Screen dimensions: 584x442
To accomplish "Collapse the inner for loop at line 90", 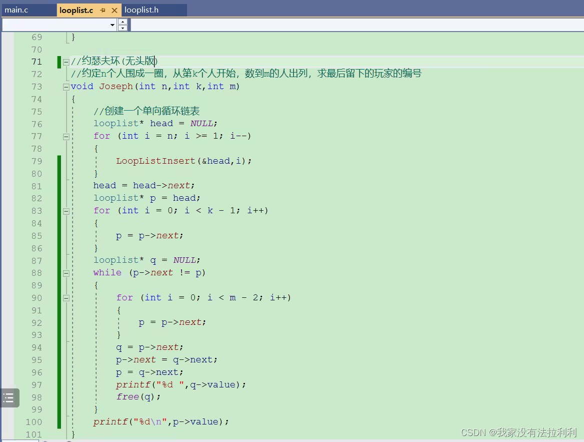I will coord(66,298).
